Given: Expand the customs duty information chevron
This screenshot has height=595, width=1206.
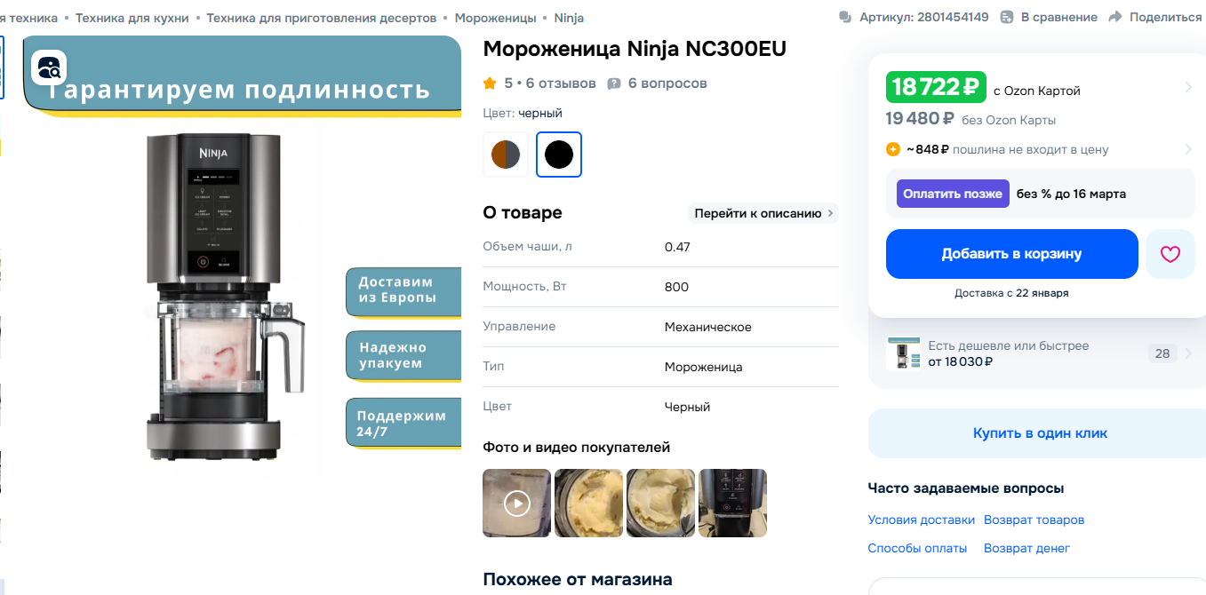Looking at the screenshot, I should click(x=1188, y=149).
